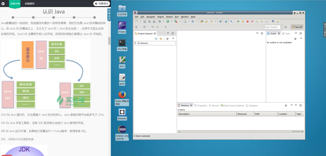The image size is (326, 156).
Task: Click the Debug bug icon
Action: 160,21
